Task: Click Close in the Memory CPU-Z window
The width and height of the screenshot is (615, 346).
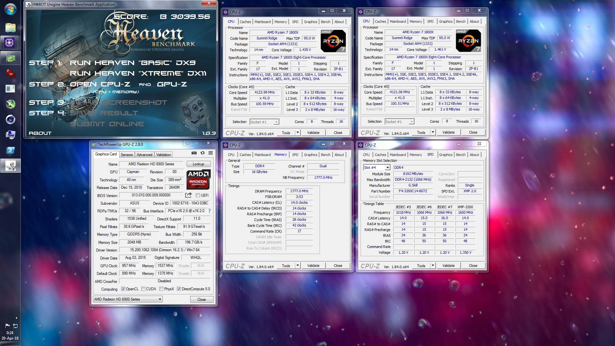Action: point(338,266)
